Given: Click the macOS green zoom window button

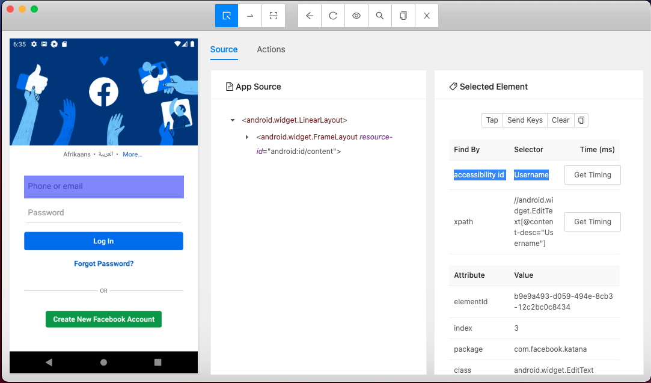Looking at the screenshot, I should tap(34, 9).
